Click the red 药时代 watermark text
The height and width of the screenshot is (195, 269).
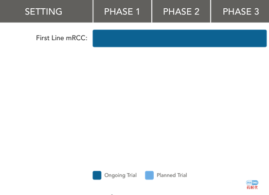pos(252,187)
